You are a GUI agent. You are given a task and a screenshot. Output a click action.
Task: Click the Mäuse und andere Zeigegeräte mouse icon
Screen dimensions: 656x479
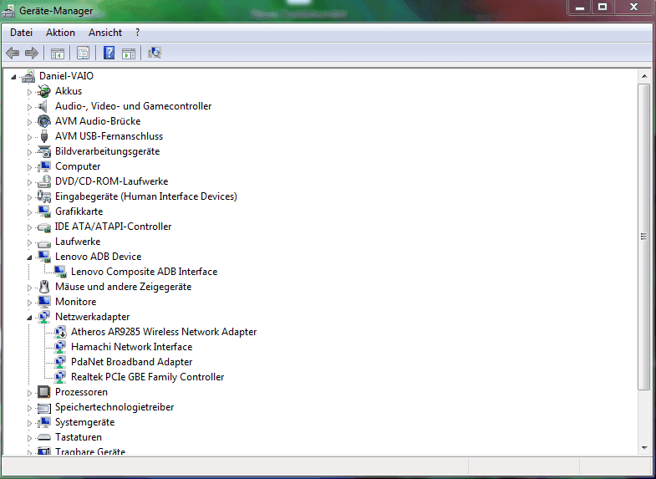pos(43,287)
